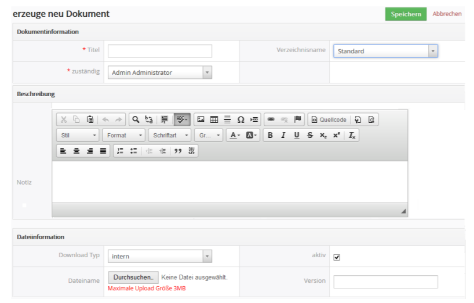Align text right

click(90, 151)
